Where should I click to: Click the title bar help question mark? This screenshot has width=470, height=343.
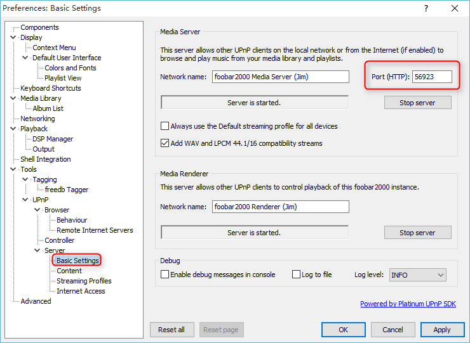[426, 8]
